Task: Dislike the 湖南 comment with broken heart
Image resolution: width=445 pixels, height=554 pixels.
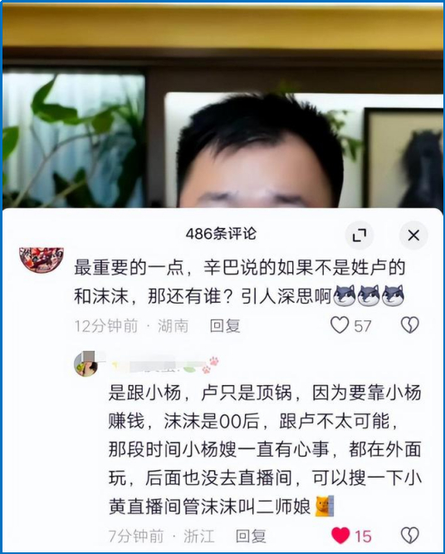Action: (x=410, y=325)
